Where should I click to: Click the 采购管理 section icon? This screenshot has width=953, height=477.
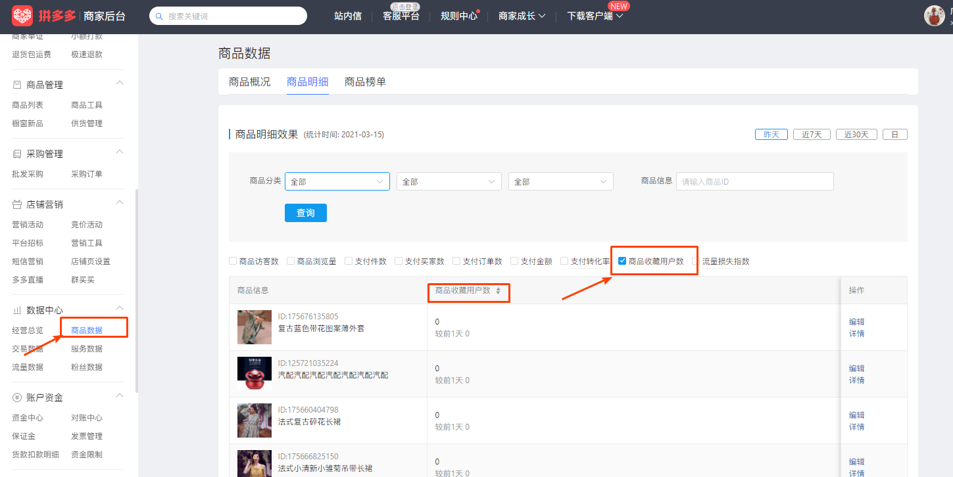(17, 154)
